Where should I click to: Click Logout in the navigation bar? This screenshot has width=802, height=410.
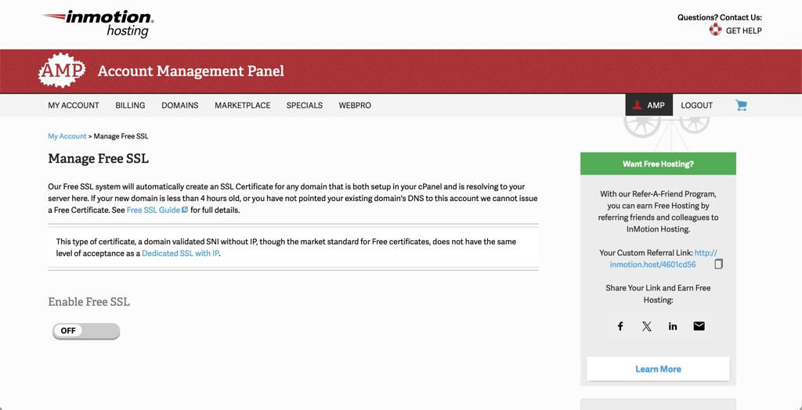(x=696, y=106)
